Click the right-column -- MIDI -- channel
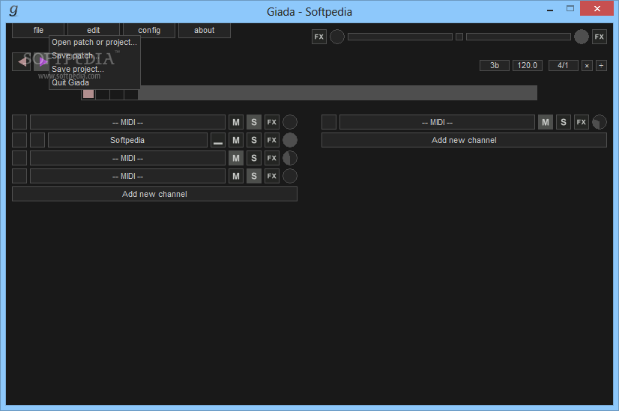Viewport: 619px width, 411px height. click(437, 122)
